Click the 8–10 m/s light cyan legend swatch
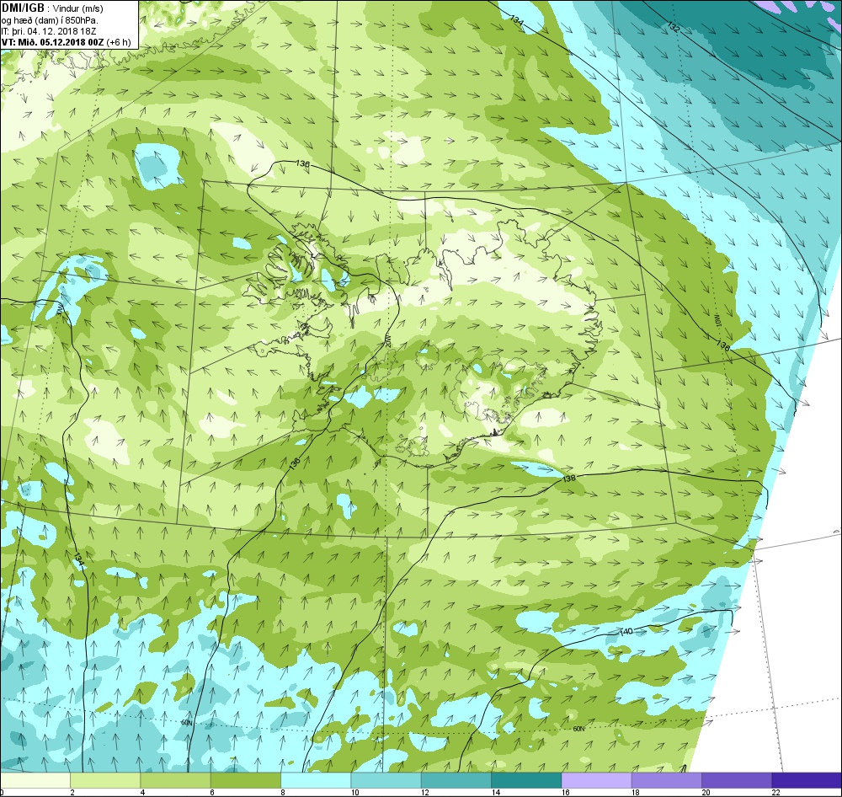This screenshot has width=842, height=797. 316,779
